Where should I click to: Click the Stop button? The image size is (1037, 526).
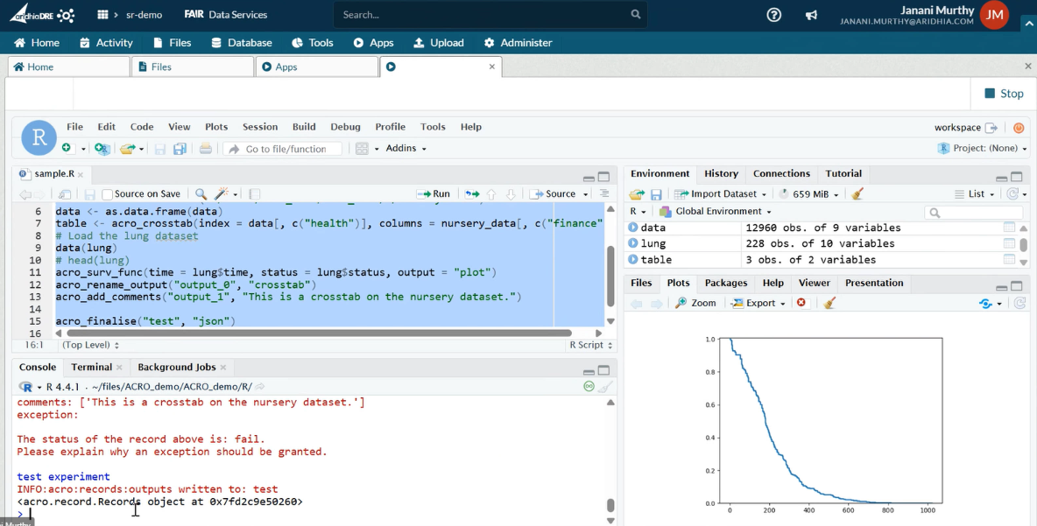[x=1004, y=94]
